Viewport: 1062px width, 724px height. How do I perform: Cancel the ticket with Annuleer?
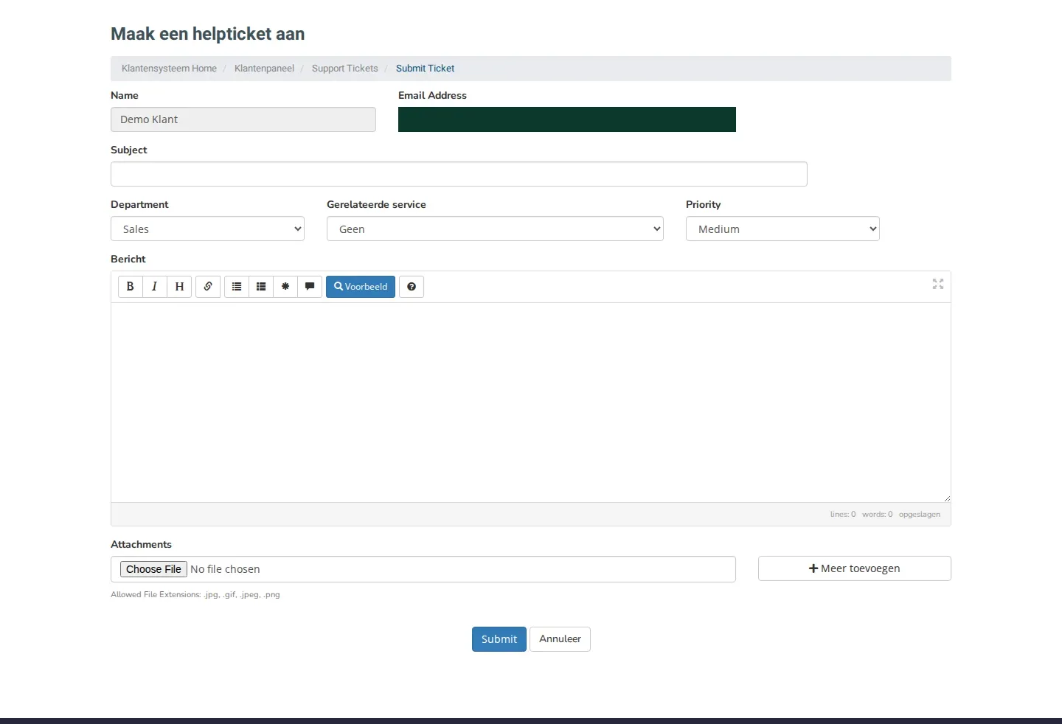[x=560, y=639]
